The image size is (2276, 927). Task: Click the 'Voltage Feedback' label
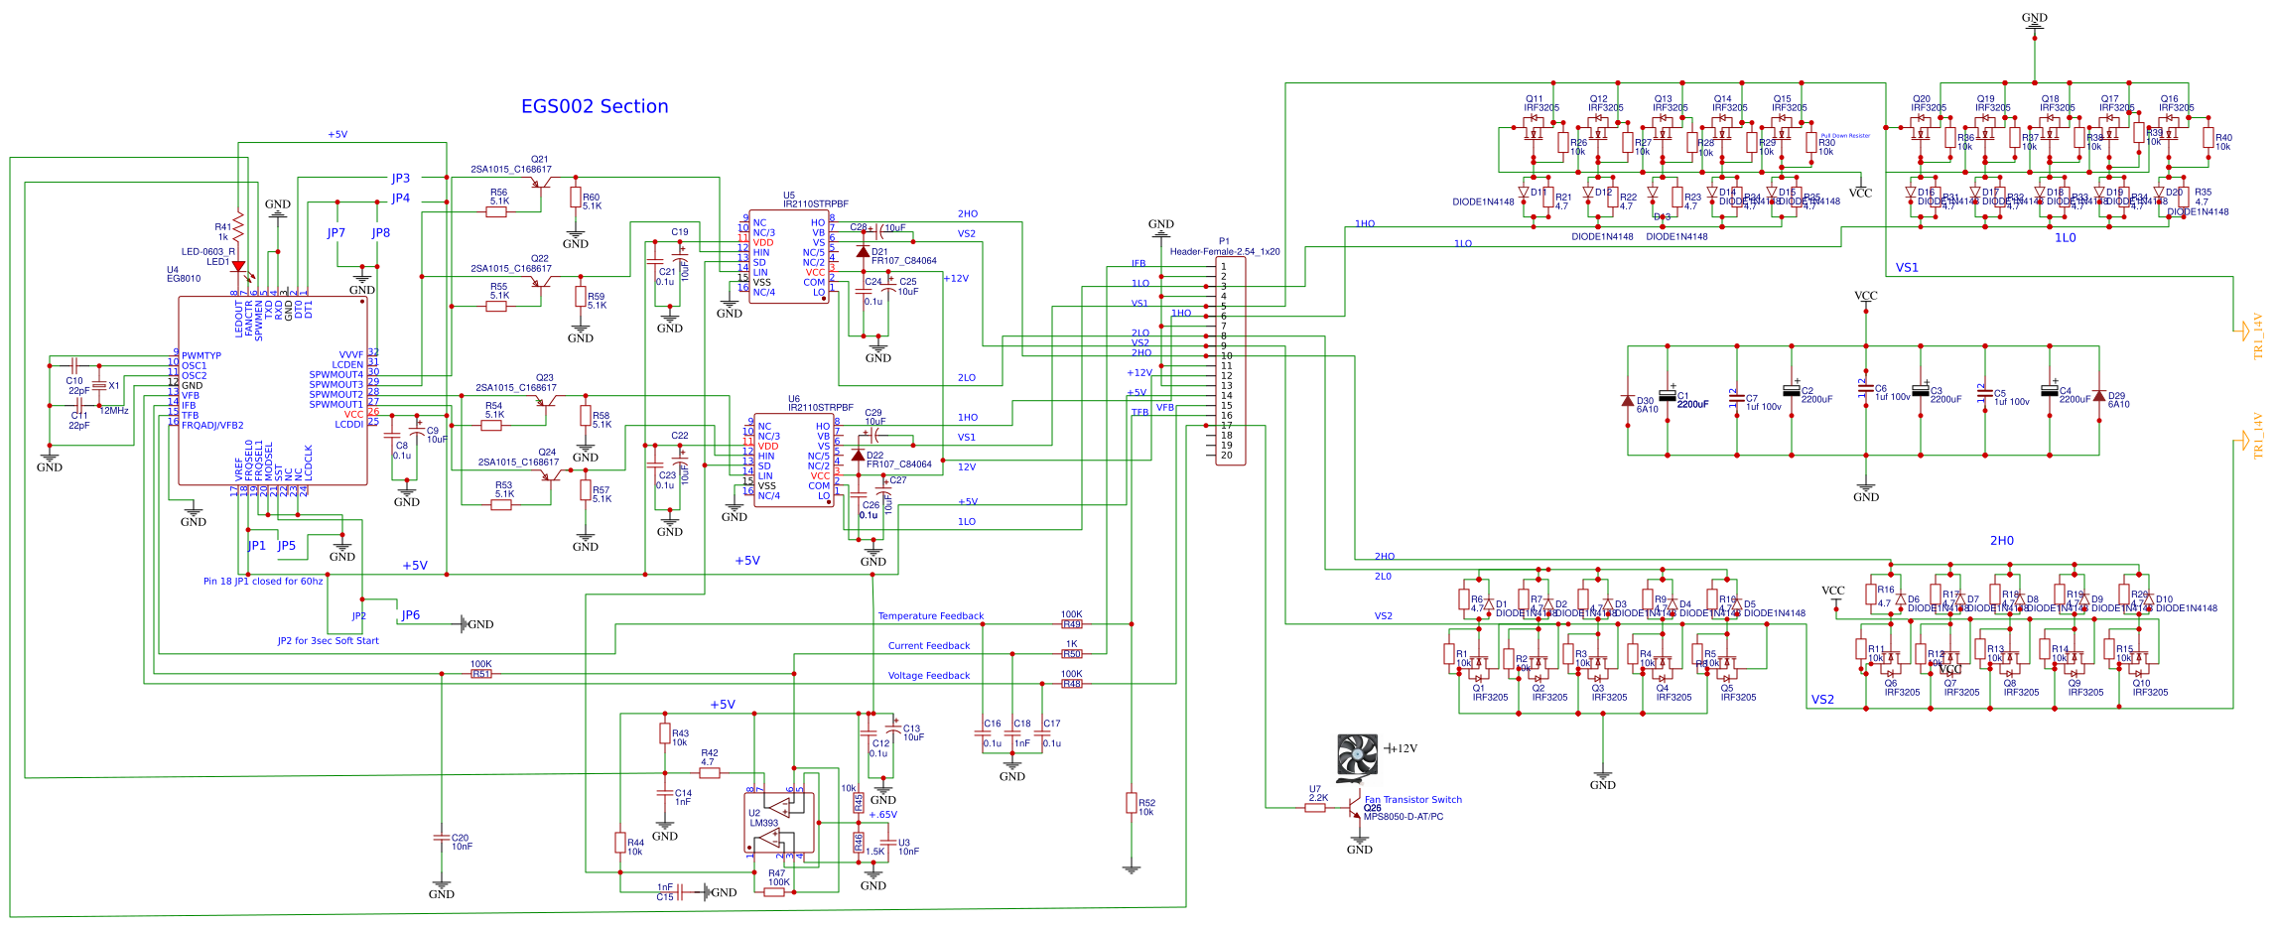tap(929, 675)
